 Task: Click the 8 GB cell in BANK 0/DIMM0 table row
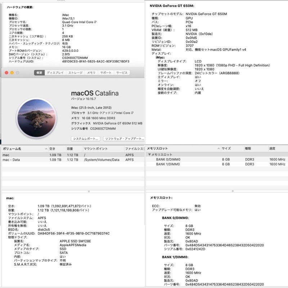[x=226, y=159]
